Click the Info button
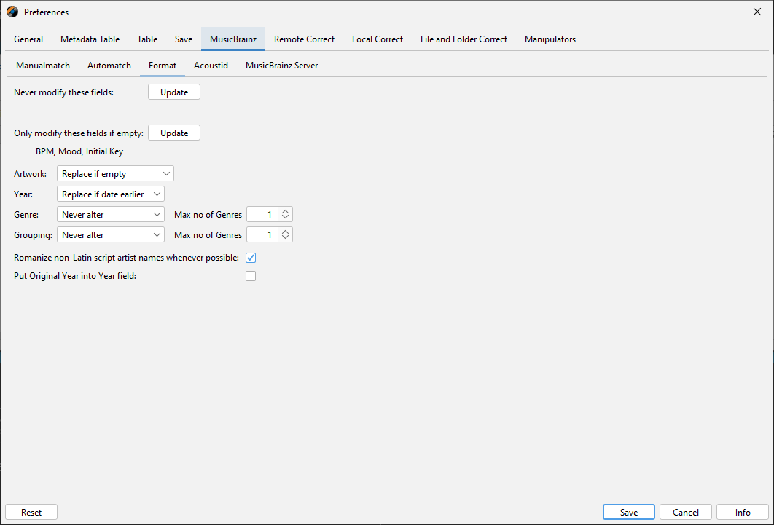 (743, 513)
